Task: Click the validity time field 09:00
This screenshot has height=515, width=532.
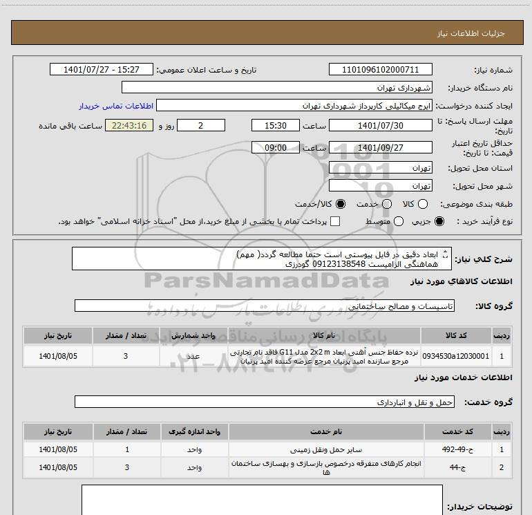Action: [x=276, y=148]
